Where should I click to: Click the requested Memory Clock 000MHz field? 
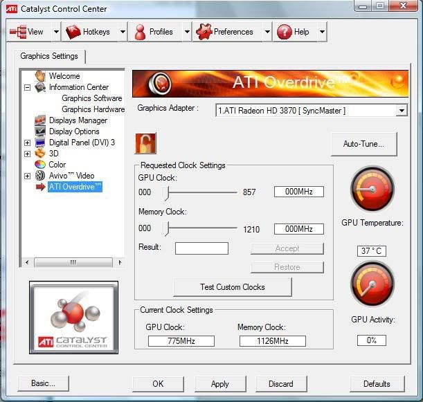coord(299,229)
